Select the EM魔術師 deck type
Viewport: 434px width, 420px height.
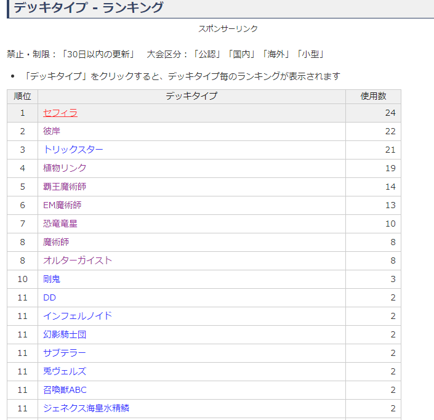[62, 205]
